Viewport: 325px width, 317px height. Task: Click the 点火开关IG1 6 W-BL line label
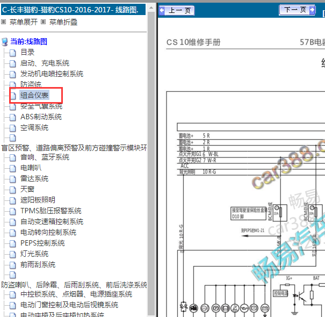click(x=198, y=154)
